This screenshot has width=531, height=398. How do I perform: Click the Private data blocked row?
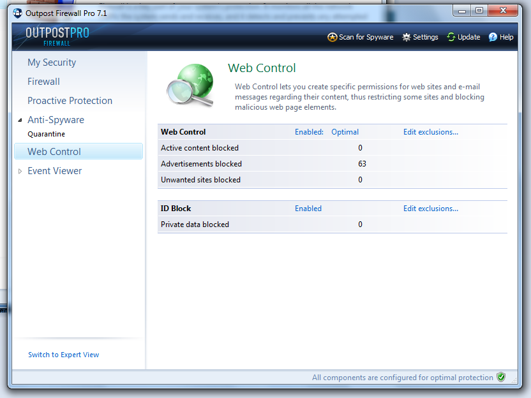click(x=333, y=225)
